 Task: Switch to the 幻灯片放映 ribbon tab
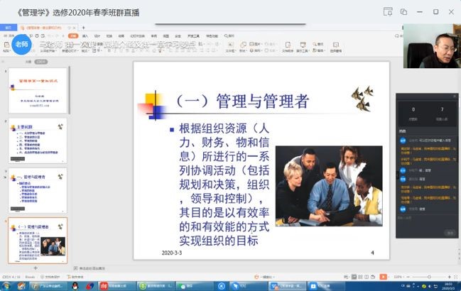click(x=134, y=35)
